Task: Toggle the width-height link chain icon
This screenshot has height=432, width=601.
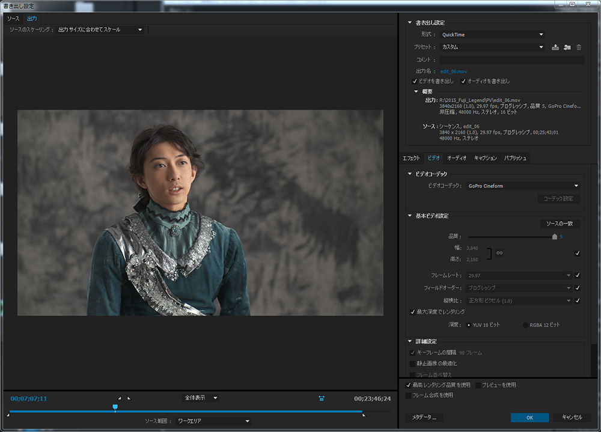Action: (x=499, y=252)
